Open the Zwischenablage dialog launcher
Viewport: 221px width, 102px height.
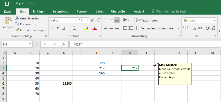click(x=46, y=36)
